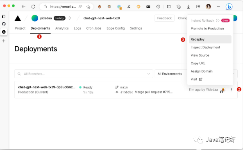Click the 1m 13s build duration
This screenshot has height=150, width=243.
(x=88, y=92)
